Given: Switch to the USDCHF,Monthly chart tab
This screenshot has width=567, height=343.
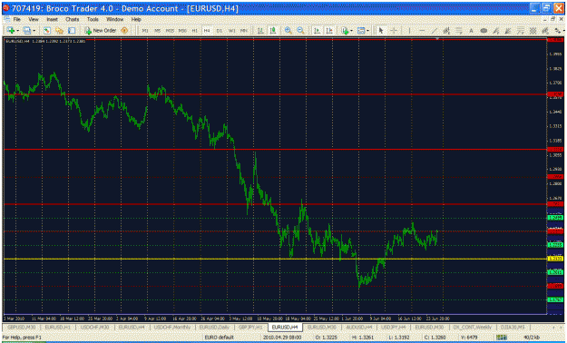Looking at the screenshot, I should tap(172, 327).
